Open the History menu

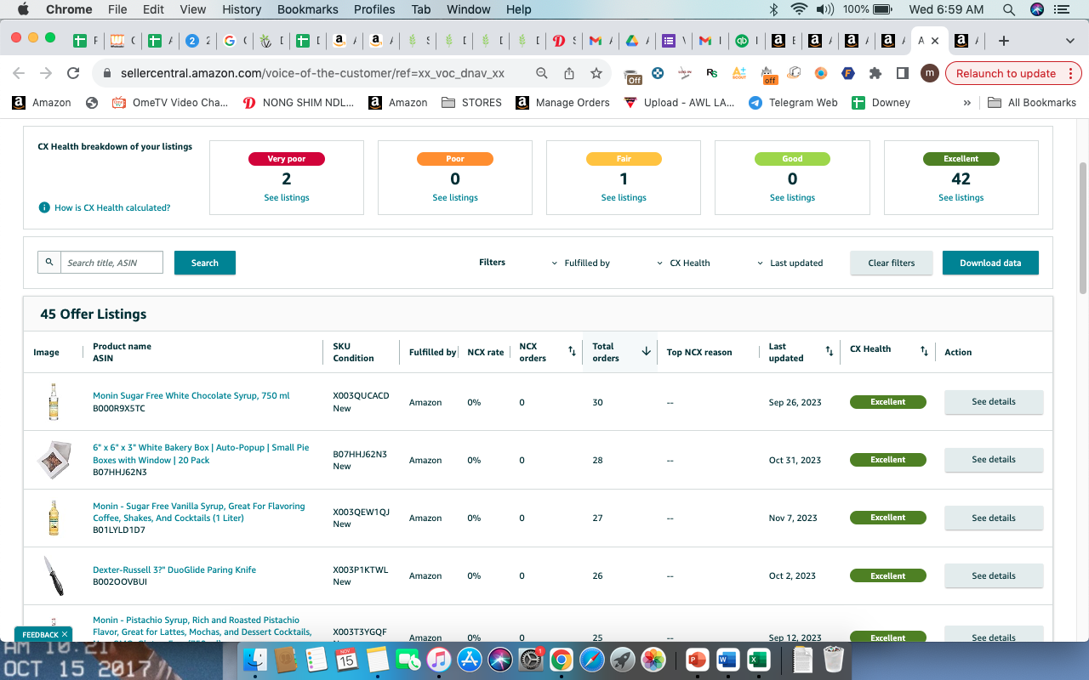pyautogui.click(x=242, y=9)
